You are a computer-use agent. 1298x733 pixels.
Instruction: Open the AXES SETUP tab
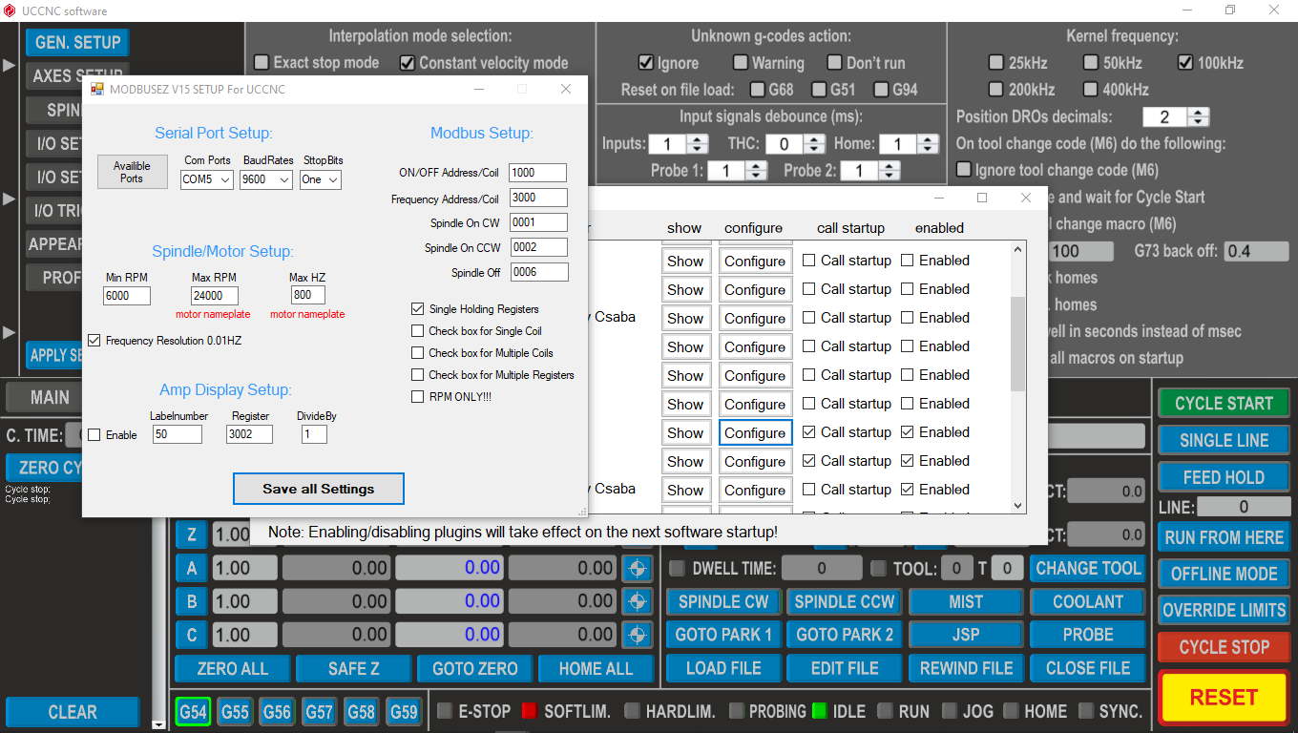[x=77, y=76]
